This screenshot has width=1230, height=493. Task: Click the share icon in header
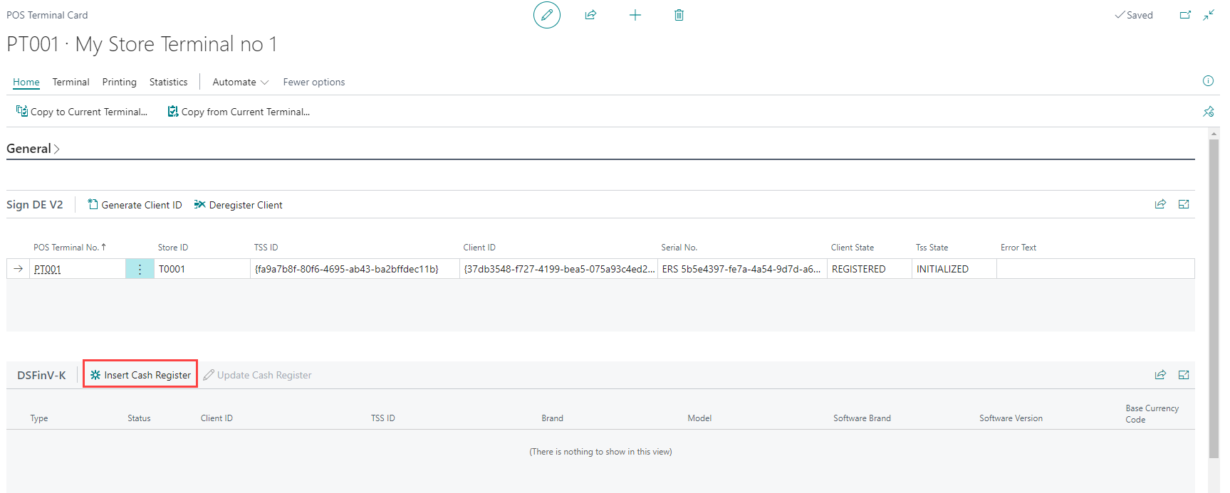tap(590, 15)
